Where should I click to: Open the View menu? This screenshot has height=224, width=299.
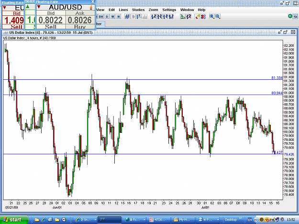[x=100, y=10]
